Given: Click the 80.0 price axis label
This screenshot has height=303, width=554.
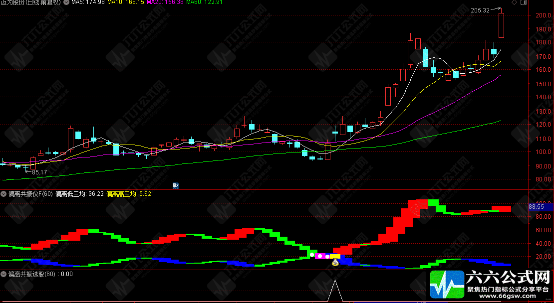Looking at the screenshot, I should pyautogui.click(x=544, y=179).
